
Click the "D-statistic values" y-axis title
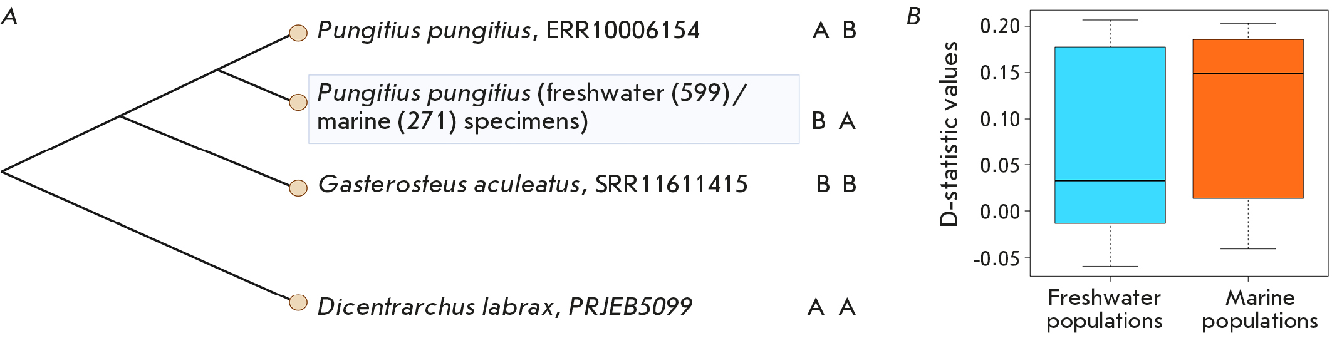pyautogui.click(x=949, y=134)
